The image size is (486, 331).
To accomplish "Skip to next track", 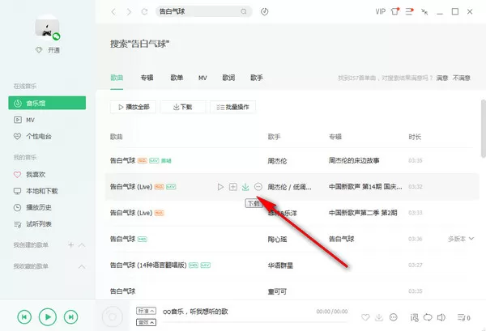I will tap(70, 317).
